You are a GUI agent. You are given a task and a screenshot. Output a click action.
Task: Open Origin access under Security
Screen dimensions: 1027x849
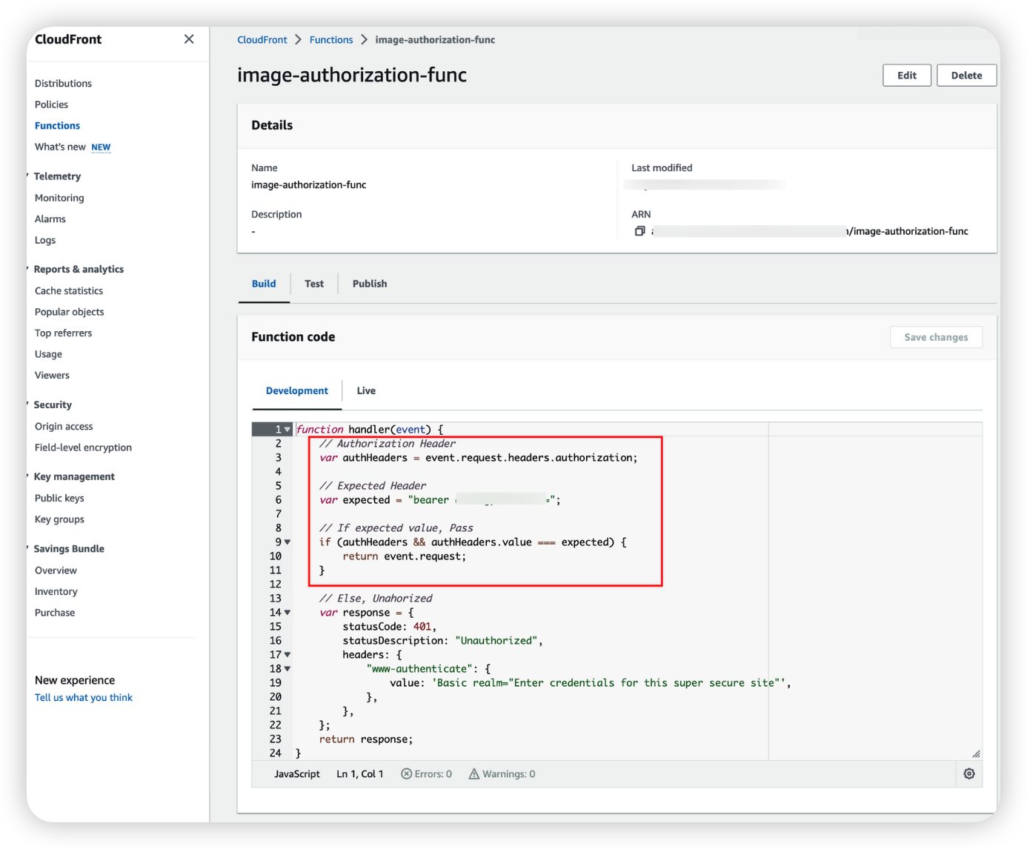[x=64, y=427]
